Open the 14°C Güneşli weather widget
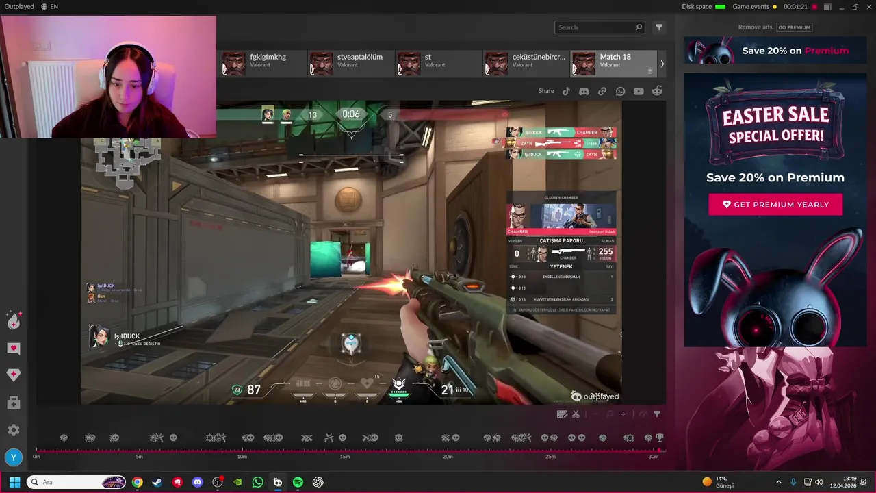 [x=719, y=482]
